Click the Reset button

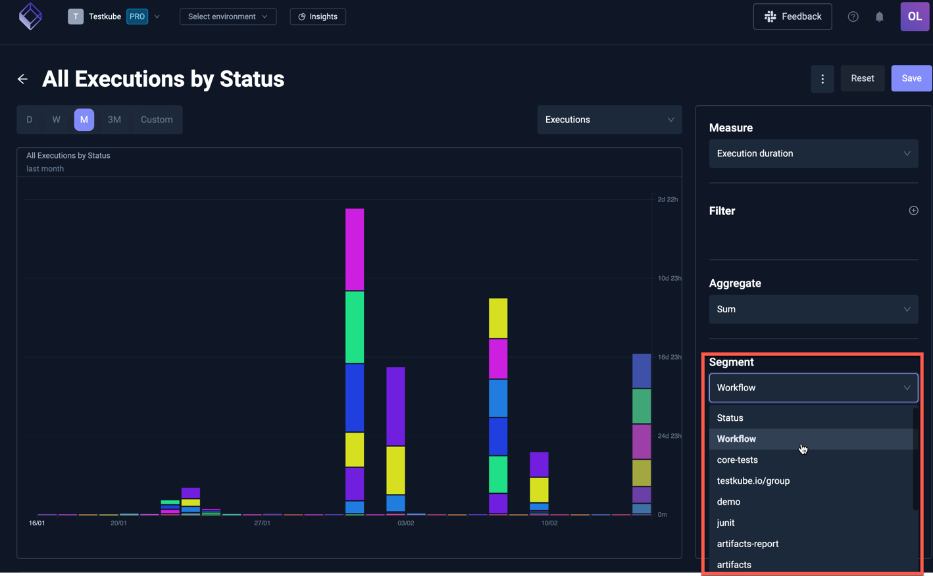pyautogui.click(x=863, y=78)
